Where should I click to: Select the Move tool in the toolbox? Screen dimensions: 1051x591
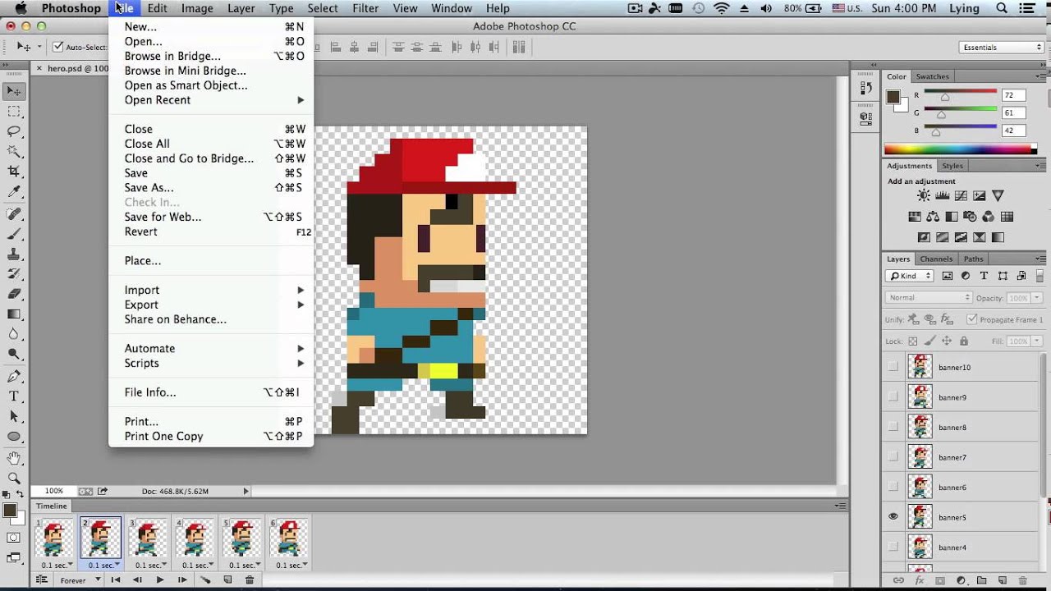pyautogui.click(x=14, y=91)
